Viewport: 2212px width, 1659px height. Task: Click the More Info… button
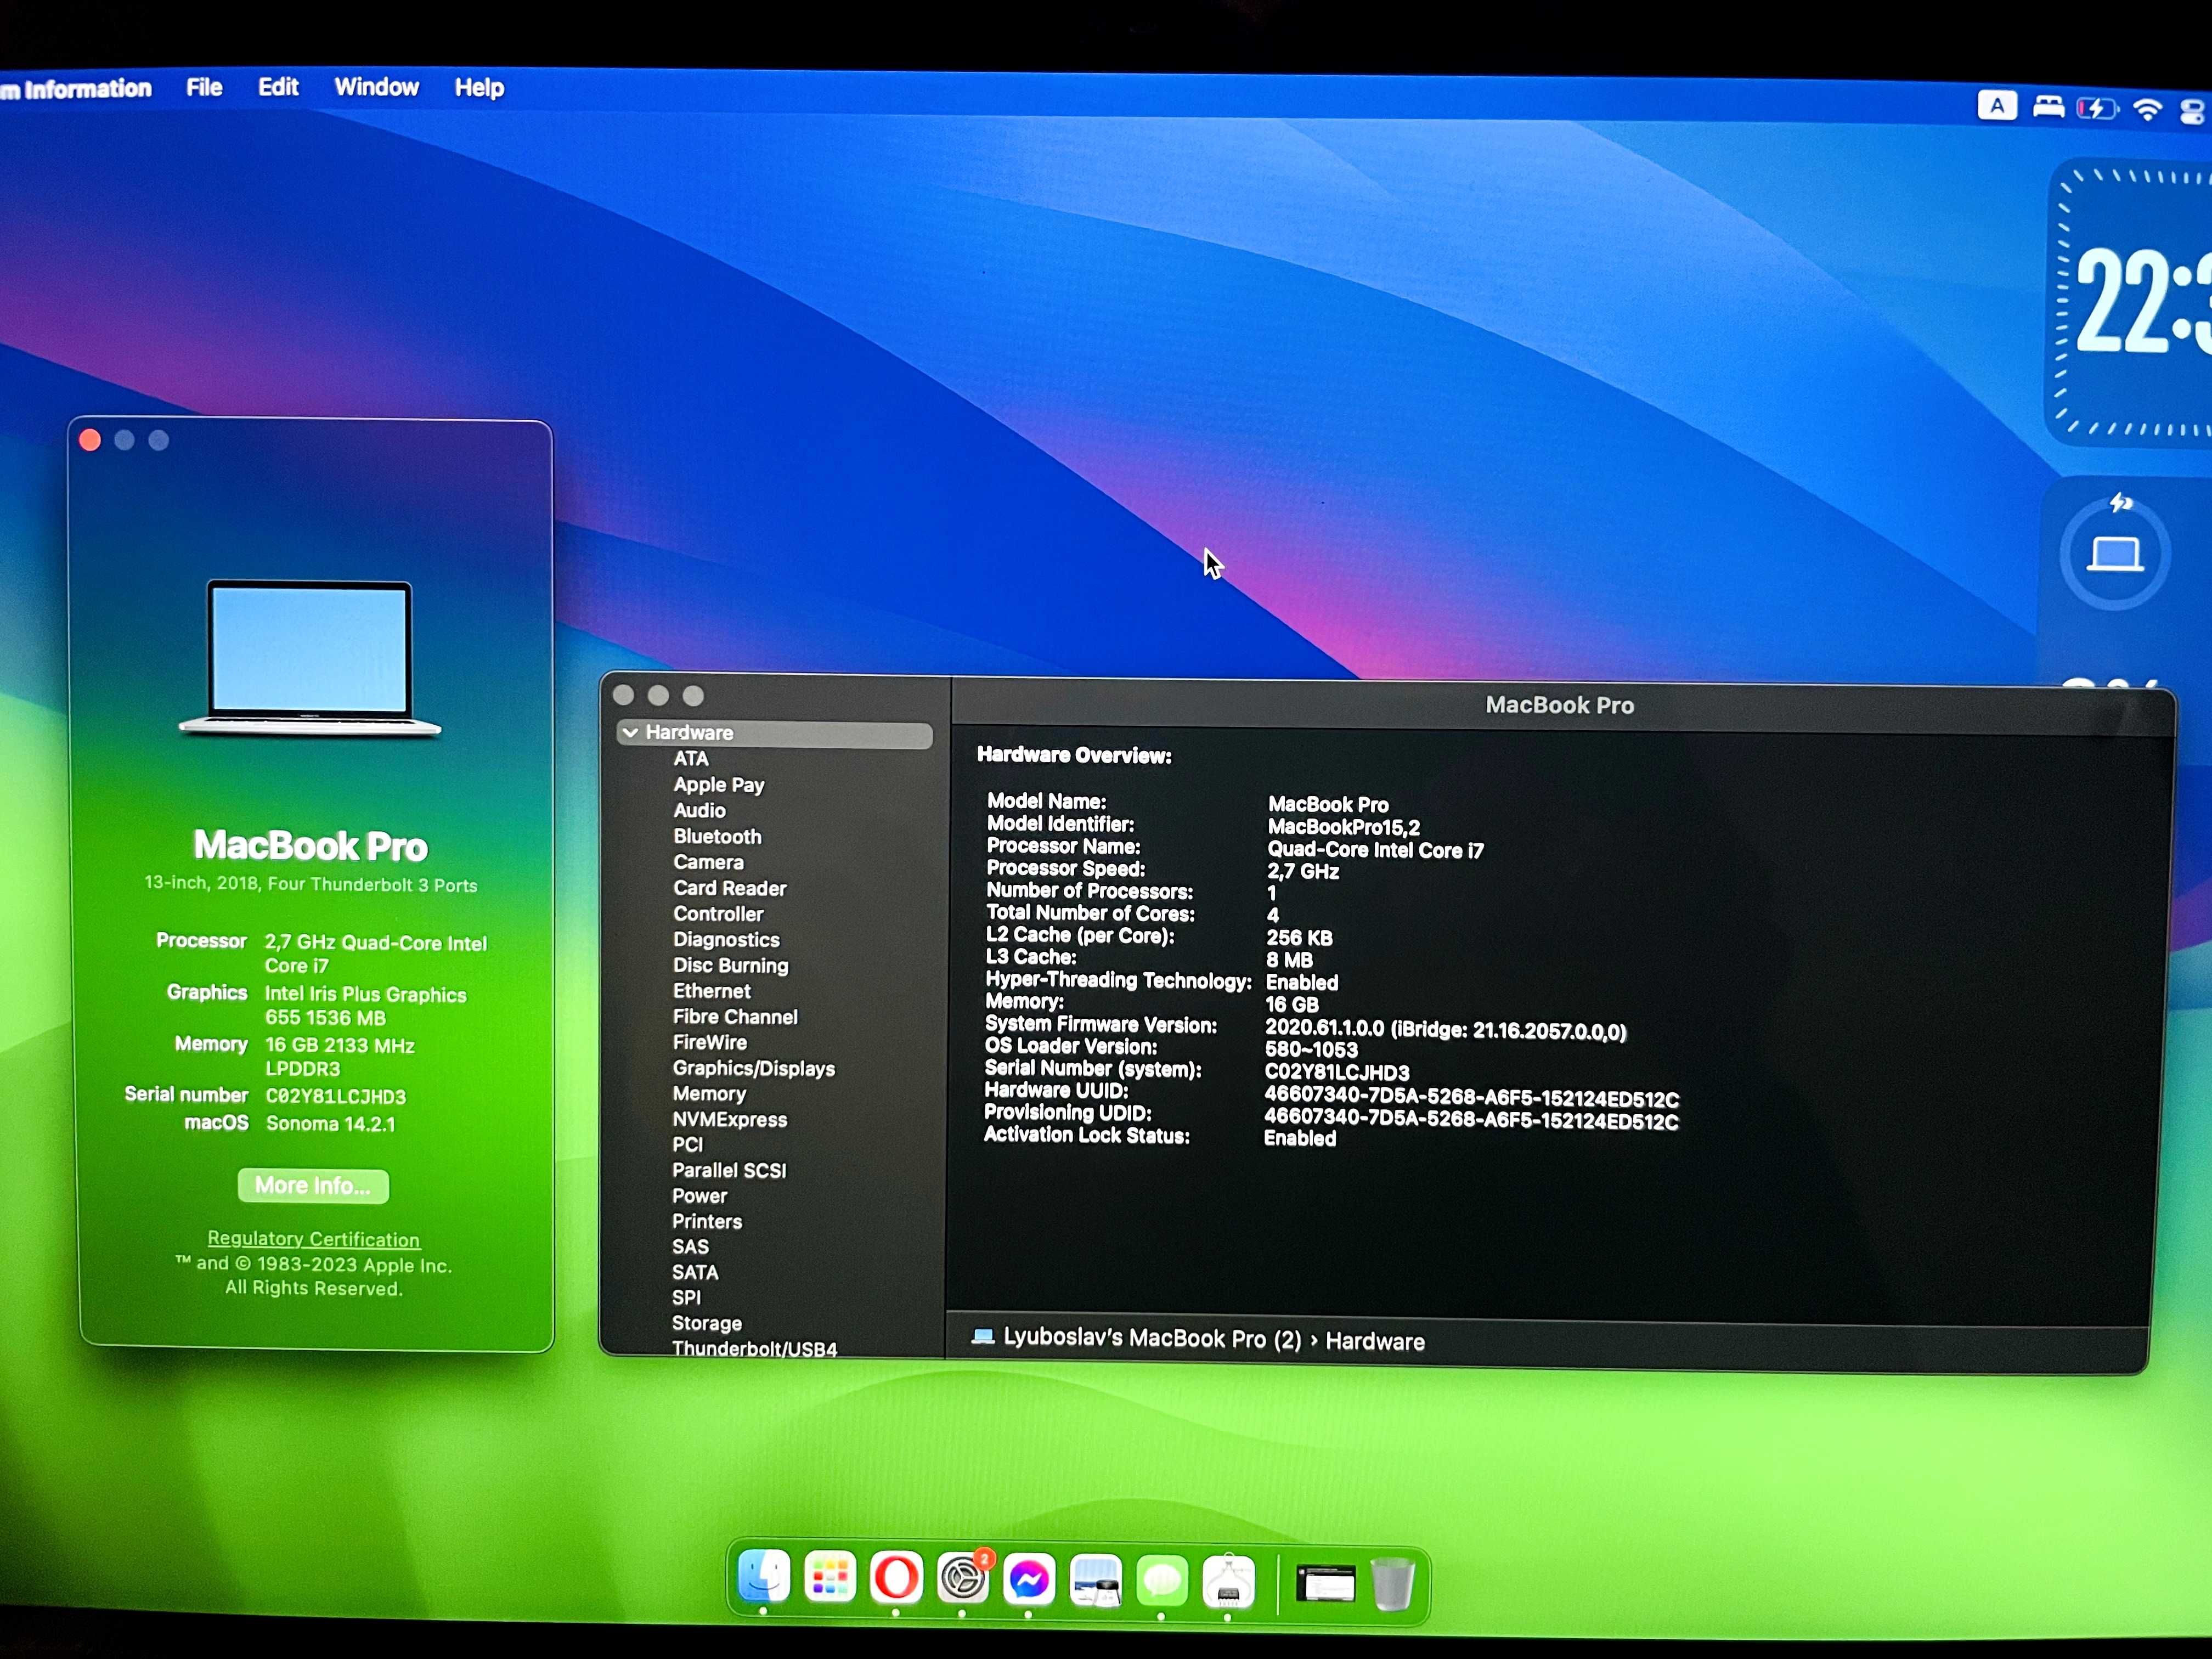click(313, 1186)
